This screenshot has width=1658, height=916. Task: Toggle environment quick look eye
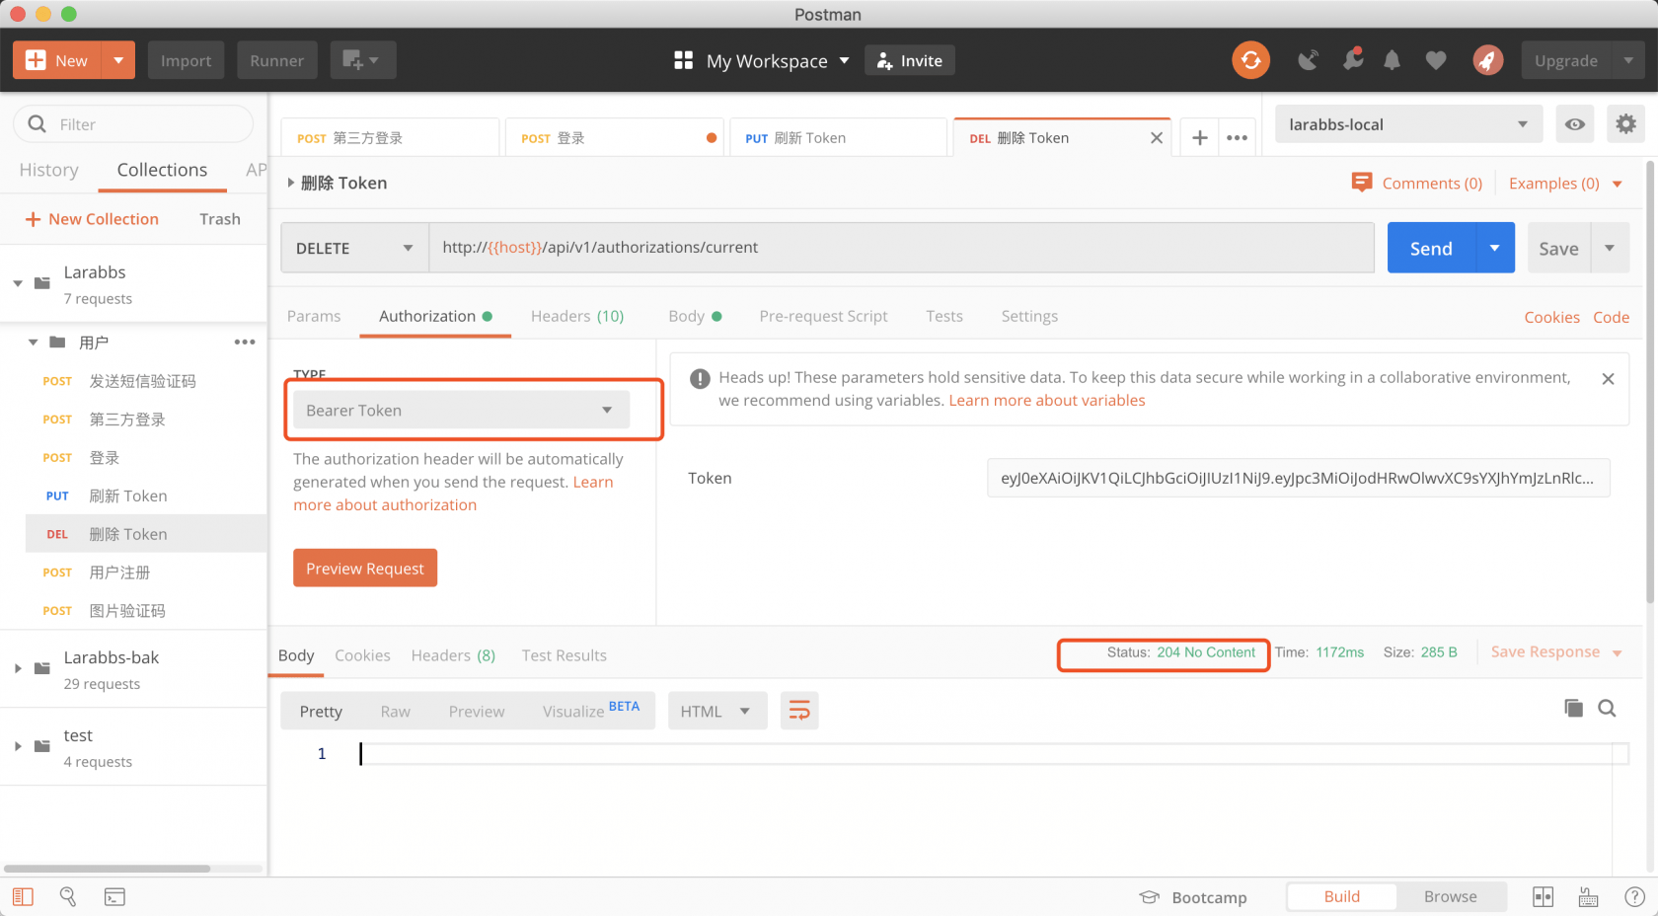tap(1575, 124)
